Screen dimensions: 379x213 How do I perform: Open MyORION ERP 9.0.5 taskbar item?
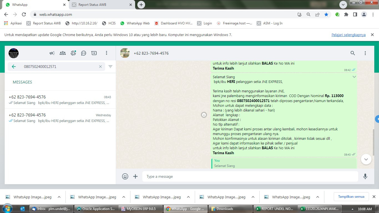pyautogui.click(x=140, y=209)
